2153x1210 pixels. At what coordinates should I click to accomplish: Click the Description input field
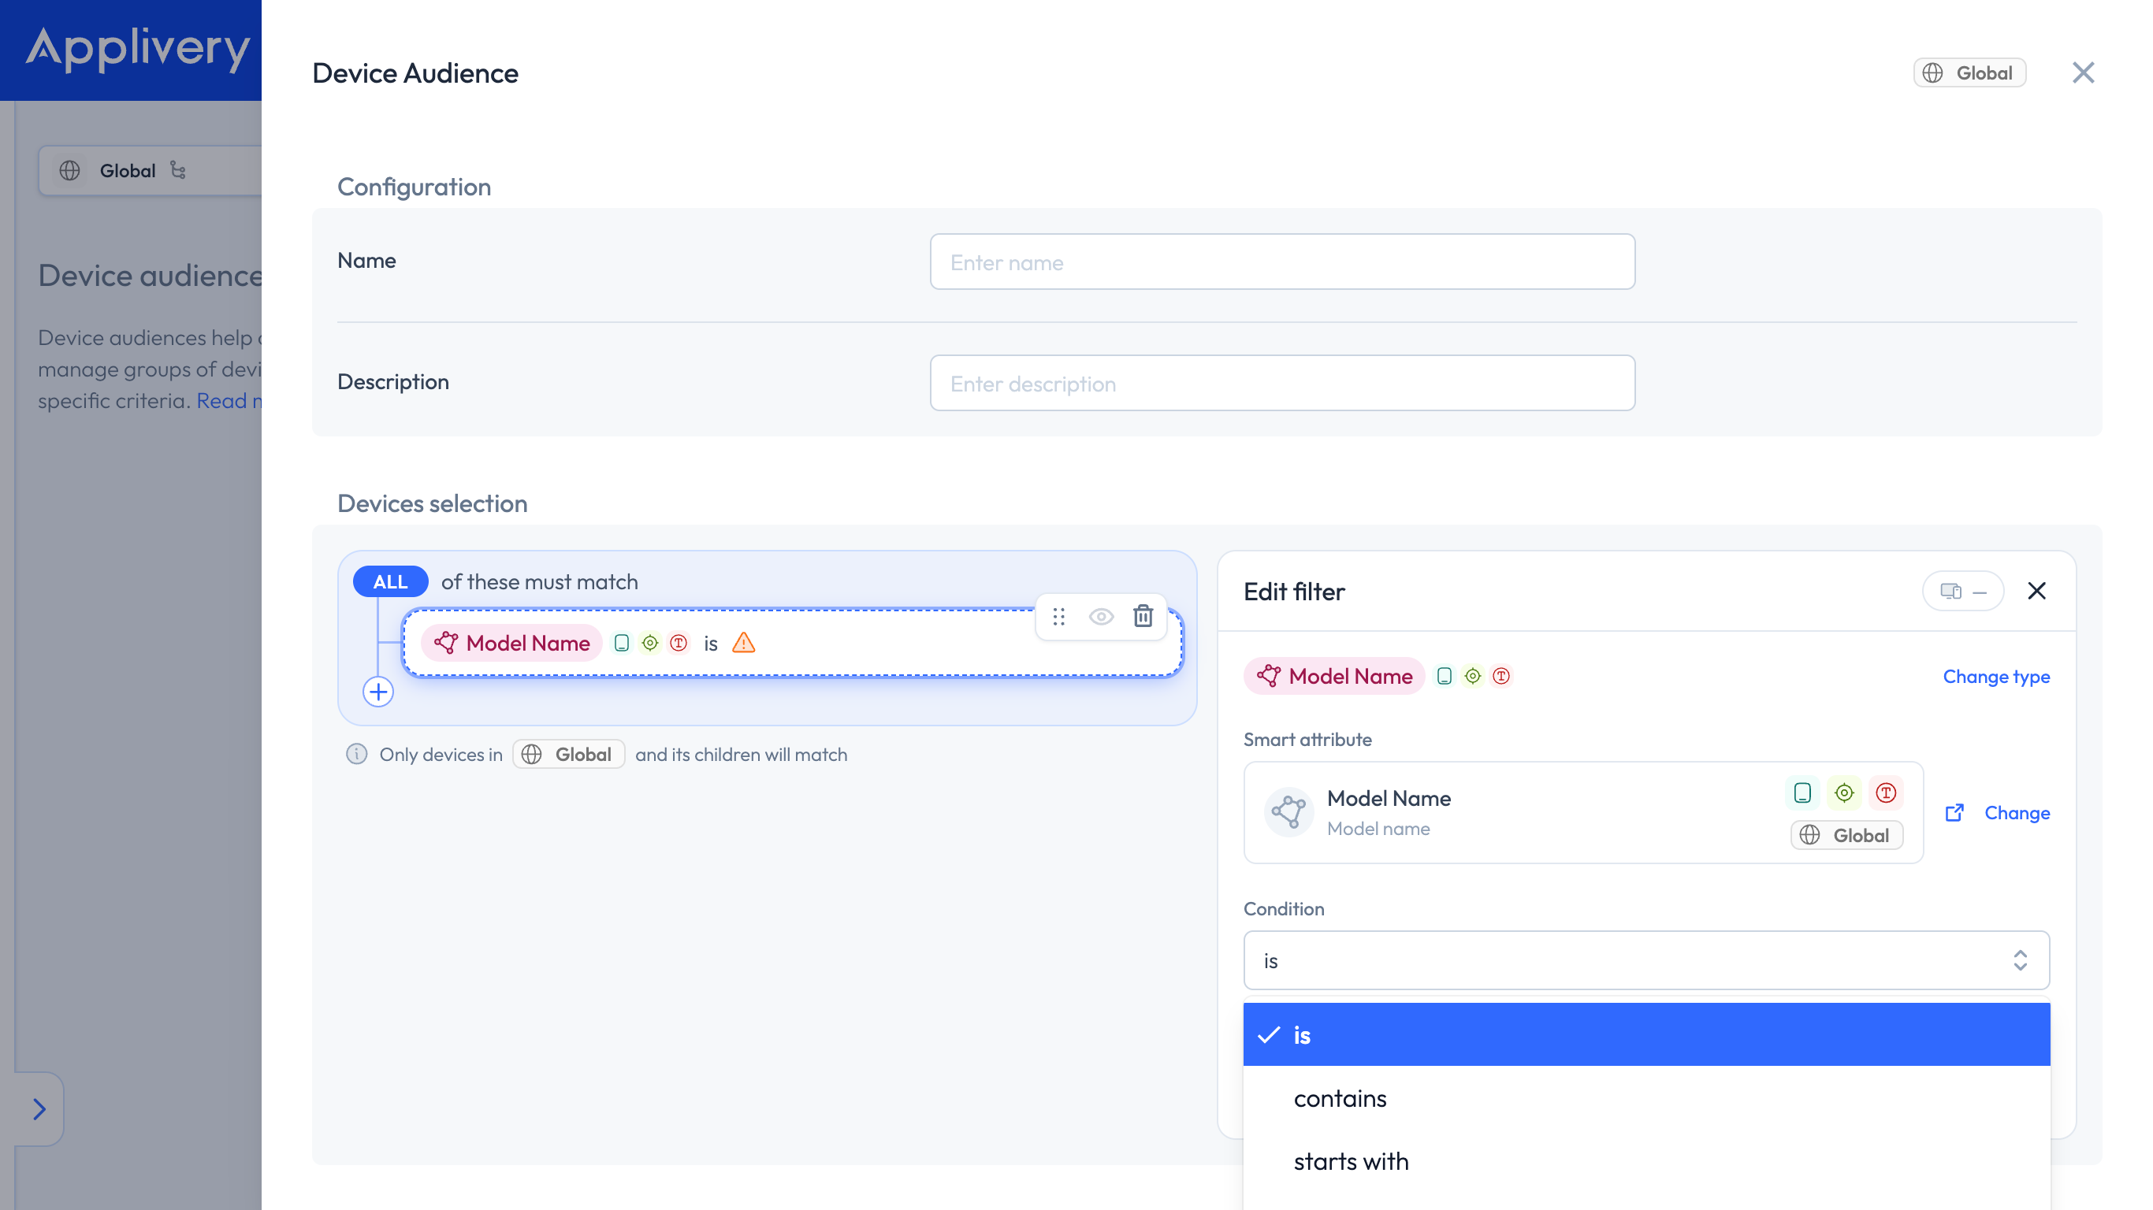click(1282, 383)
